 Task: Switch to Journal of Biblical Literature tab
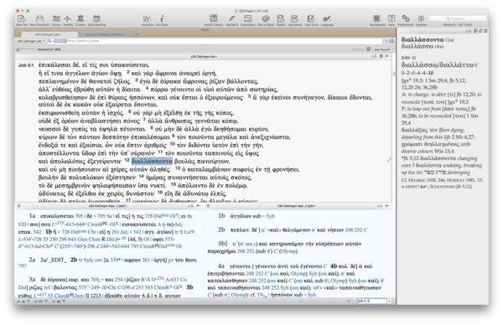[x=105, y=34]
